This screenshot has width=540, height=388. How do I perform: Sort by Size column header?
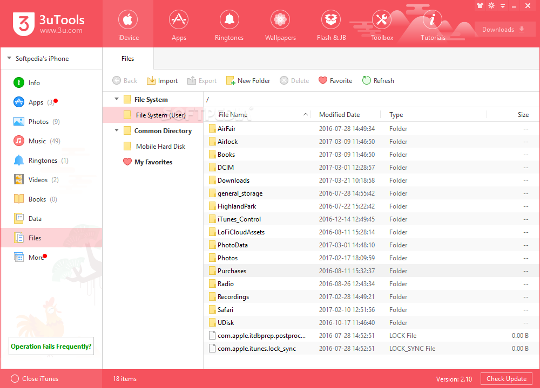[512, 115]
